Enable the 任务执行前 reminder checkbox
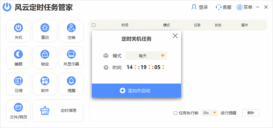Image resolution: width=273 pixels, height=128 pixels. coord(175,113)
